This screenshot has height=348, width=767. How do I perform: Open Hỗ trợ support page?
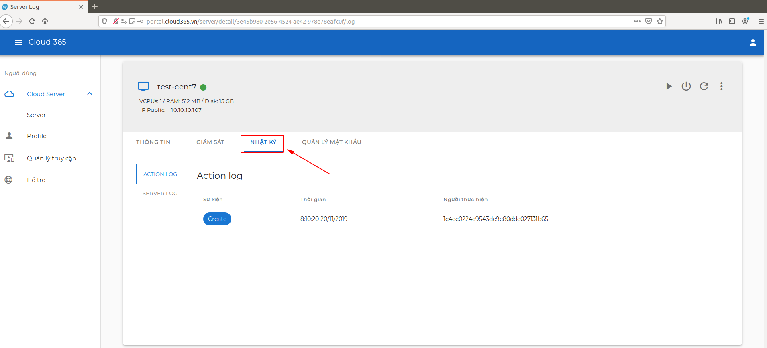(x=36, y=180)
